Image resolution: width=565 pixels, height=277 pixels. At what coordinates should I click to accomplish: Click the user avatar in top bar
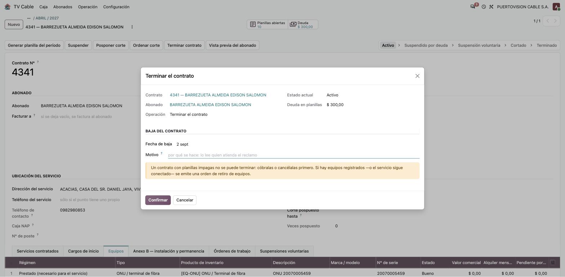point(556,7)
